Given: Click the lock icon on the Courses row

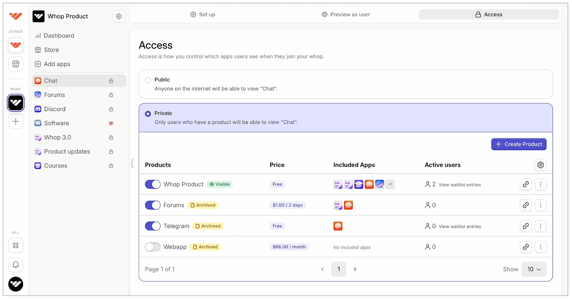Looking at the screenshot, I should [111, 166].
